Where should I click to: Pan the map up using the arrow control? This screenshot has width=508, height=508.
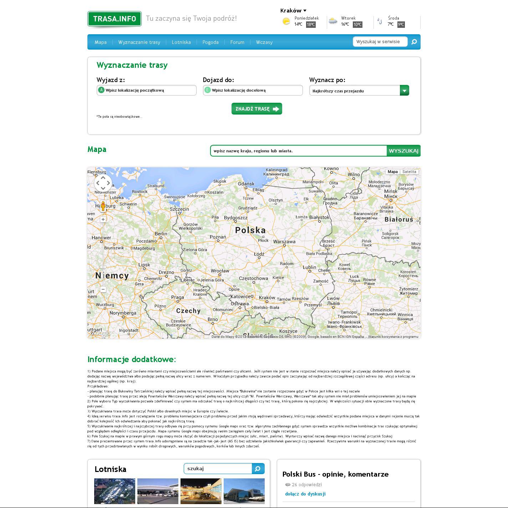[x=103, y=178]
